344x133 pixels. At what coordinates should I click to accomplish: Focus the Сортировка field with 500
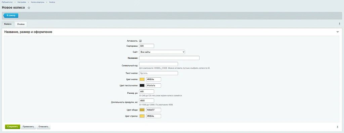point(146,46)
